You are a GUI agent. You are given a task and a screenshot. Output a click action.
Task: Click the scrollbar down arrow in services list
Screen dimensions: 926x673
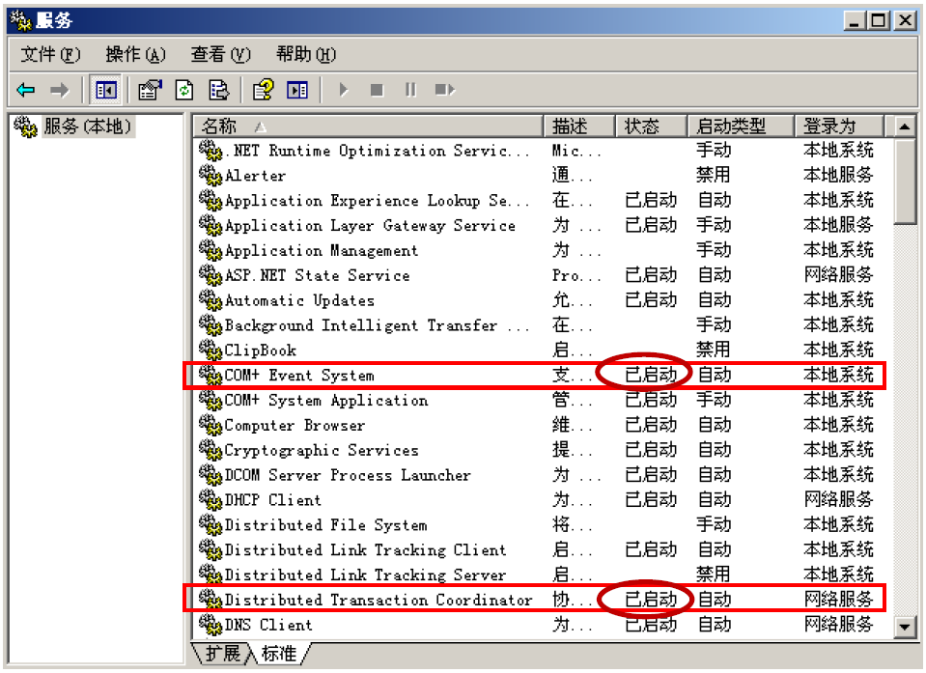click(904, 627)
